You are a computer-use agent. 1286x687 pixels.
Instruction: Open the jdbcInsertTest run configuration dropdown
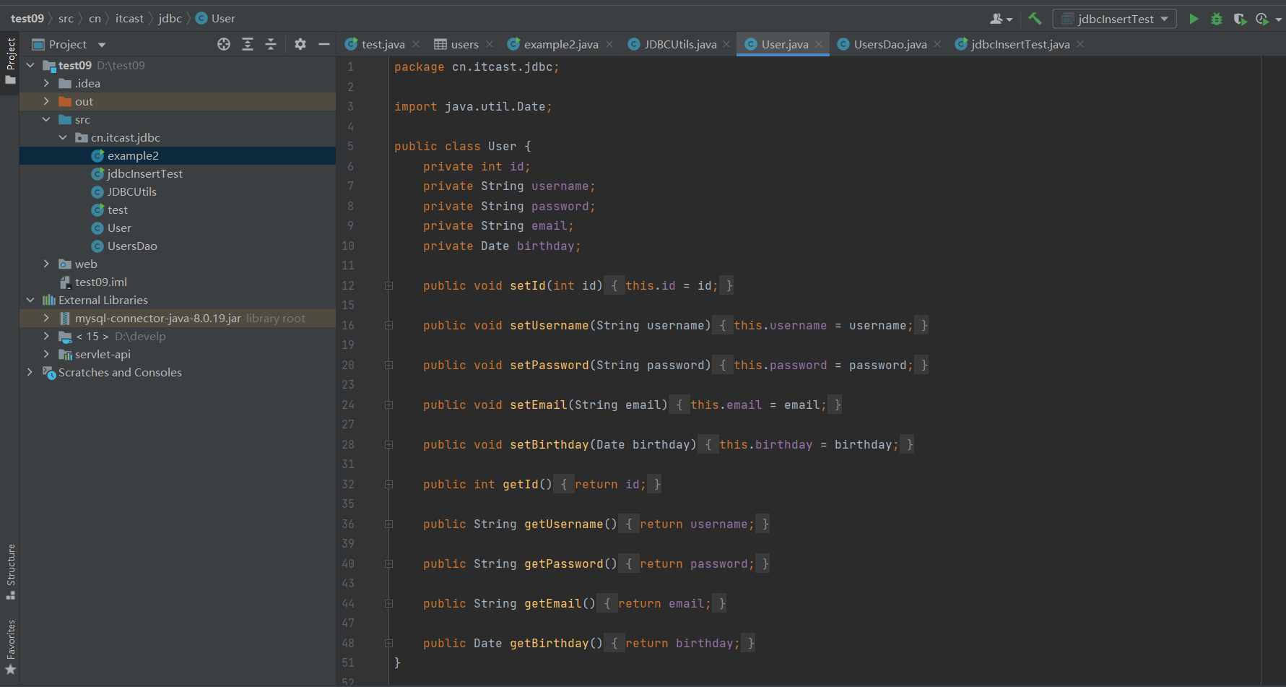[x=1115, y=19]
